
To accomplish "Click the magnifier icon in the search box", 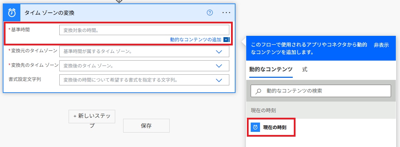I will [x=258, y=91].
